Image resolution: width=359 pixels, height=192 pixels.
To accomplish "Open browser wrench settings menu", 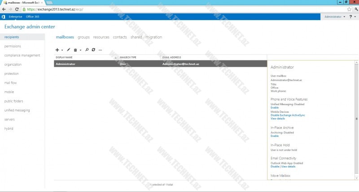I will pyautogui.click(x=356, y=9).
